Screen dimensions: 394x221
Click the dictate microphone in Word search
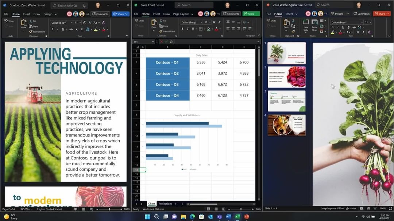coord(84,5)
